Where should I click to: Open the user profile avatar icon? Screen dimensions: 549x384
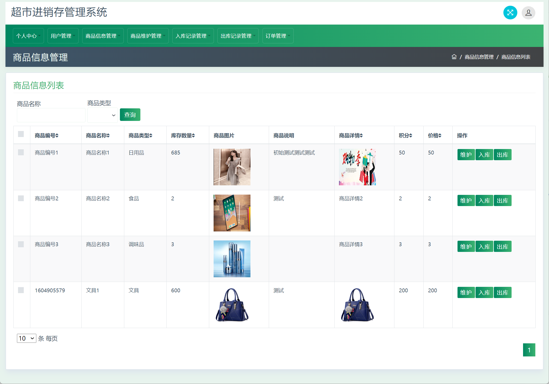point(528,13)
